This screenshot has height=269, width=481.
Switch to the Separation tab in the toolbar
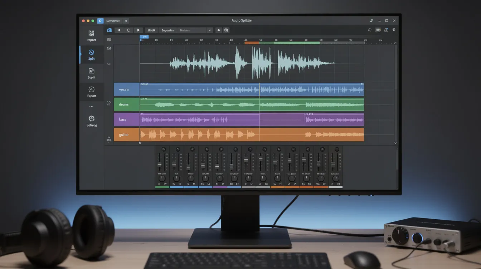[167, 30]
